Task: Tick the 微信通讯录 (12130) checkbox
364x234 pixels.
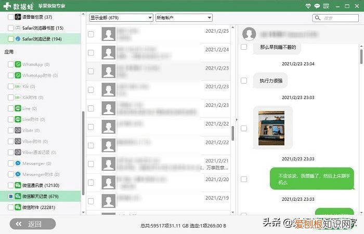Action: tap(11, 185)
